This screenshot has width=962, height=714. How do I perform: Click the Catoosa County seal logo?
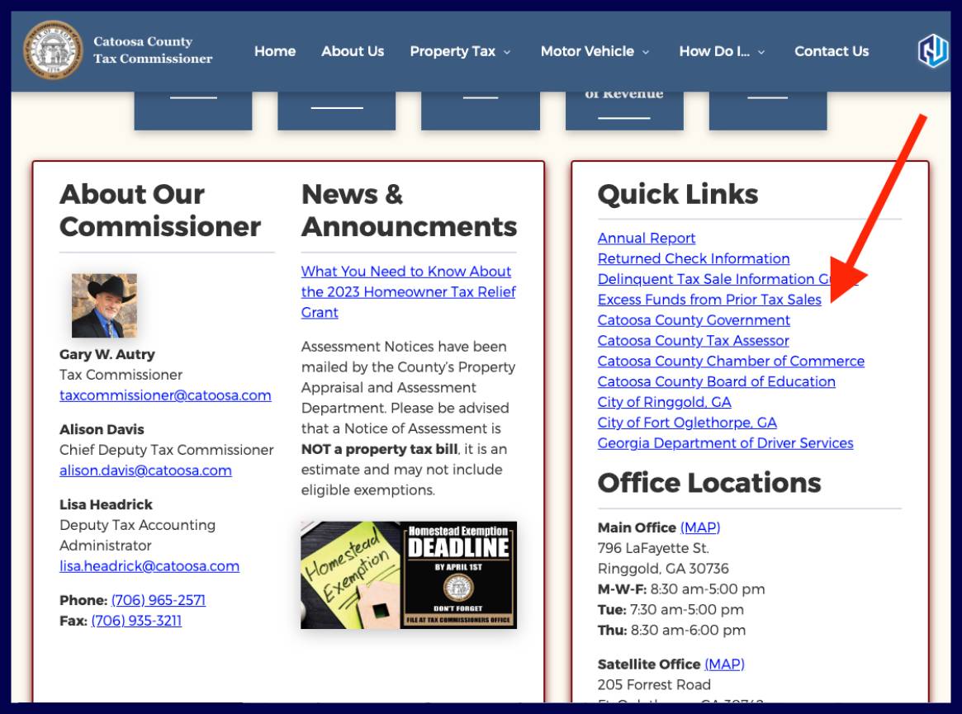[53, 50]
